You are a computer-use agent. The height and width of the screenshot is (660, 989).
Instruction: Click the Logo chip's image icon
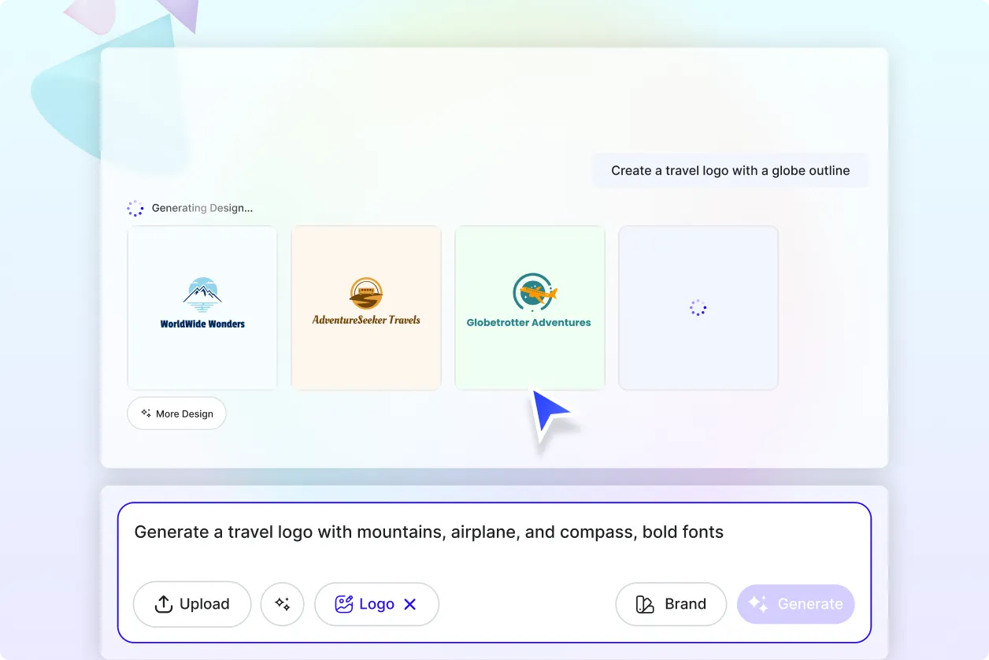click(343, 604)
